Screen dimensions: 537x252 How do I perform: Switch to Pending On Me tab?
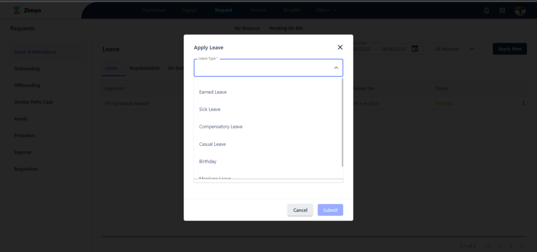click(286, 28)
